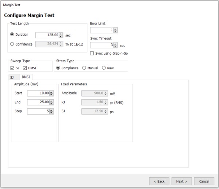Click into the Duration value field
This screenshot has height=189, width=219.
[47, 35]
